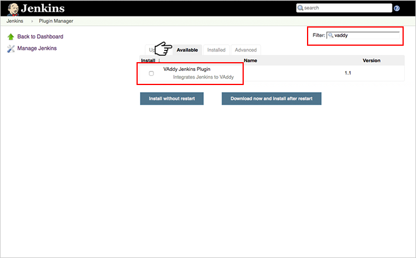The image size is (416, 258).
Task: Select the Integrates Jenkins to VAddy description
Action: [x=203, y=77]
